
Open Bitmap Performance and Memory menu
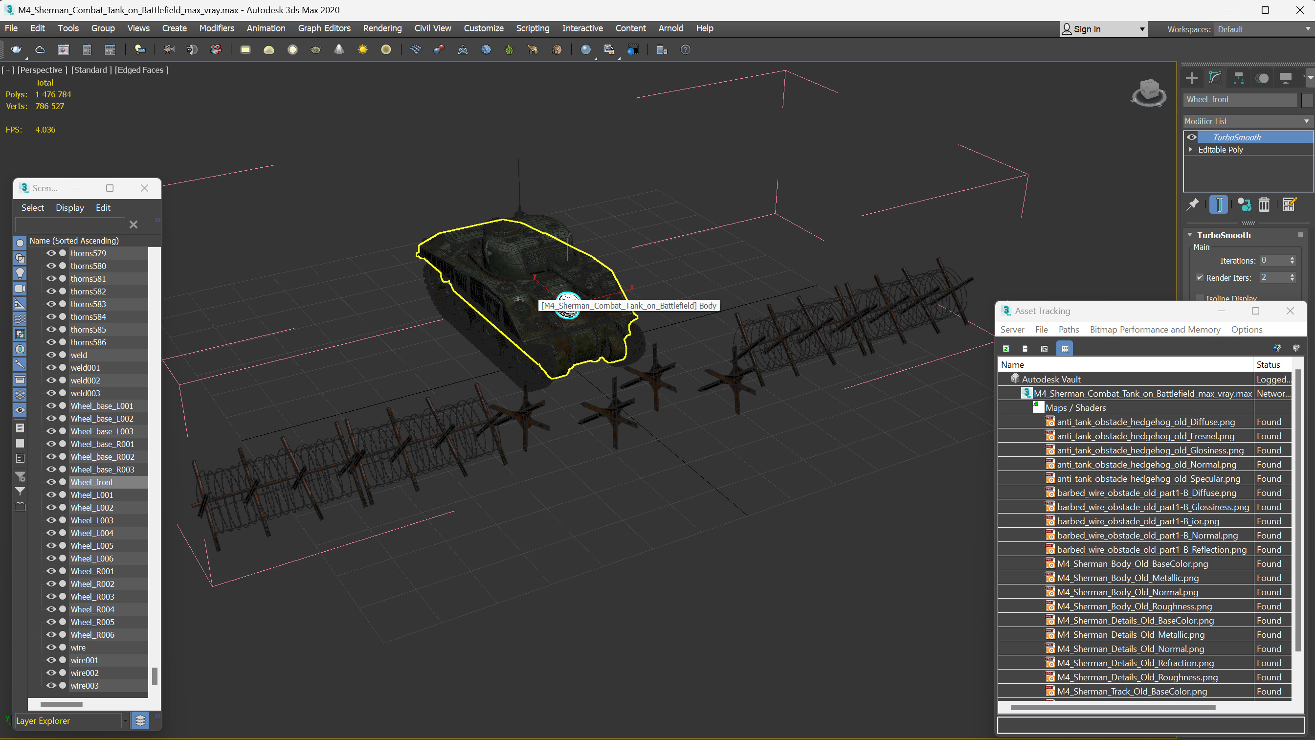(1155, 329)
